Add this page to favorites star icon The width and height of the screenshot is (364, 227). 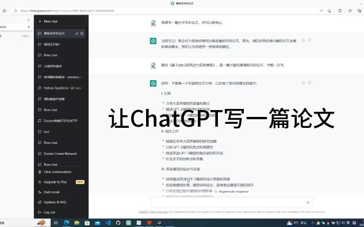coord(329,11)
